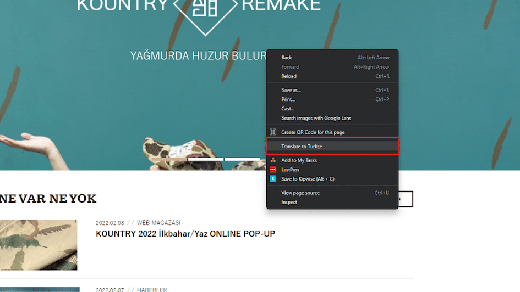Open the camo fabric news thumbnail
This screenshot has height=292, width=520.
(x=39, y=245)
